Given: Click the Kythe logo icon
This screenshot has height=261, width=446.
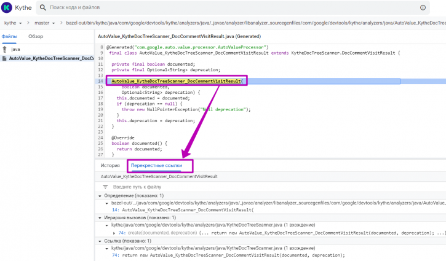Looking at the screenshot, I should 7,7.
